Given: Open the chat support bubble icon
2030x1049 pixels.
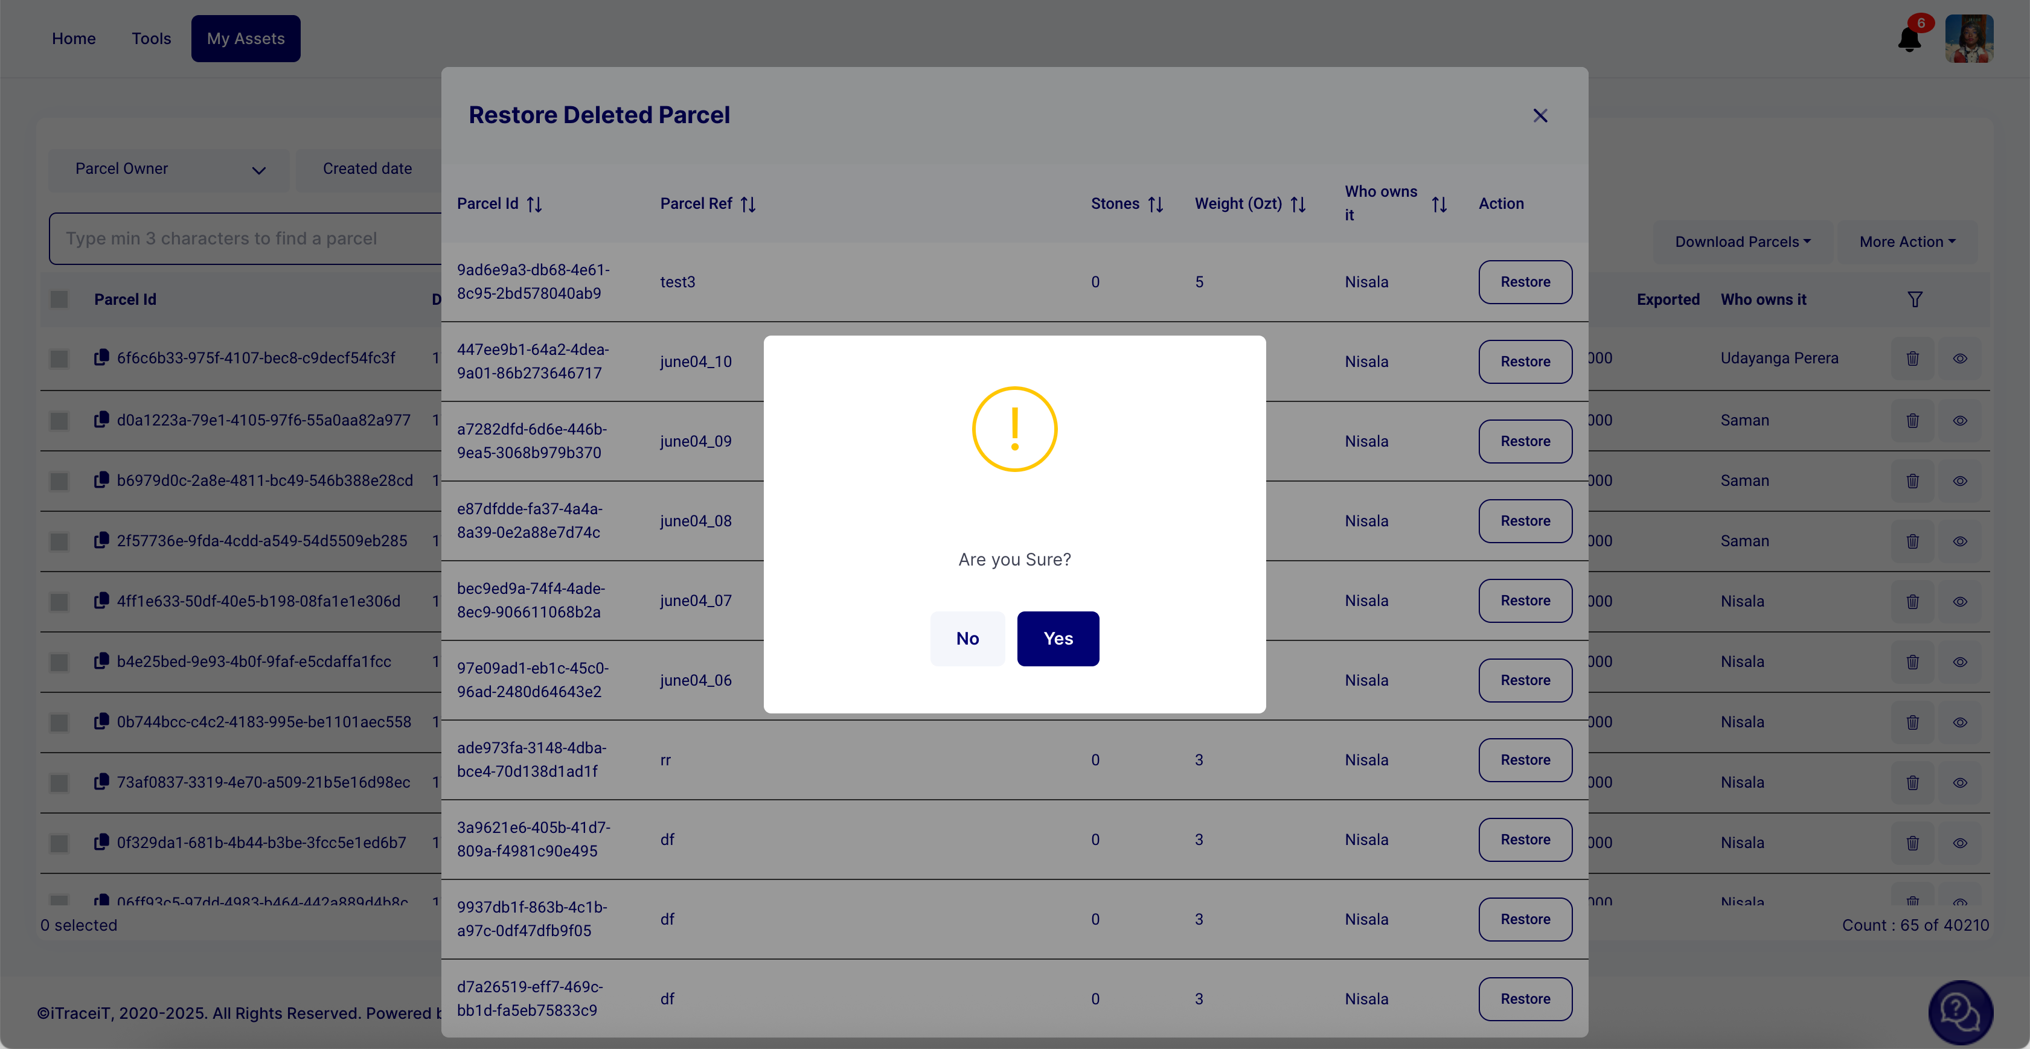Looking at the screenshot, I should point(1960,1012).
